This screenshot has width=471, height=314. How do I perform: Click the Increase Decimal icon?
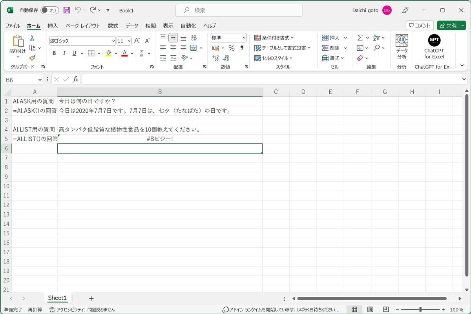click(x=215, y=58)
